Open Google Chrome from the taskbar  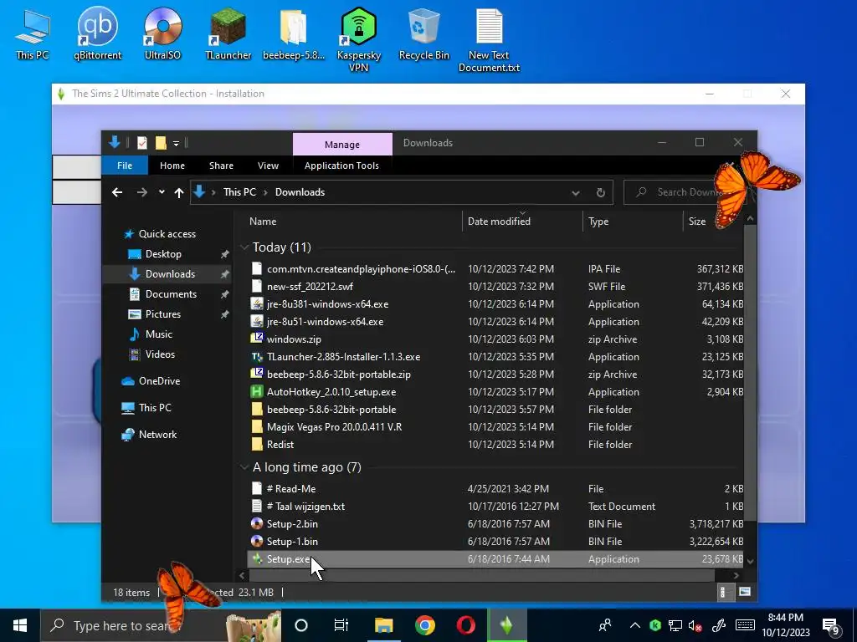click(424, 625)
